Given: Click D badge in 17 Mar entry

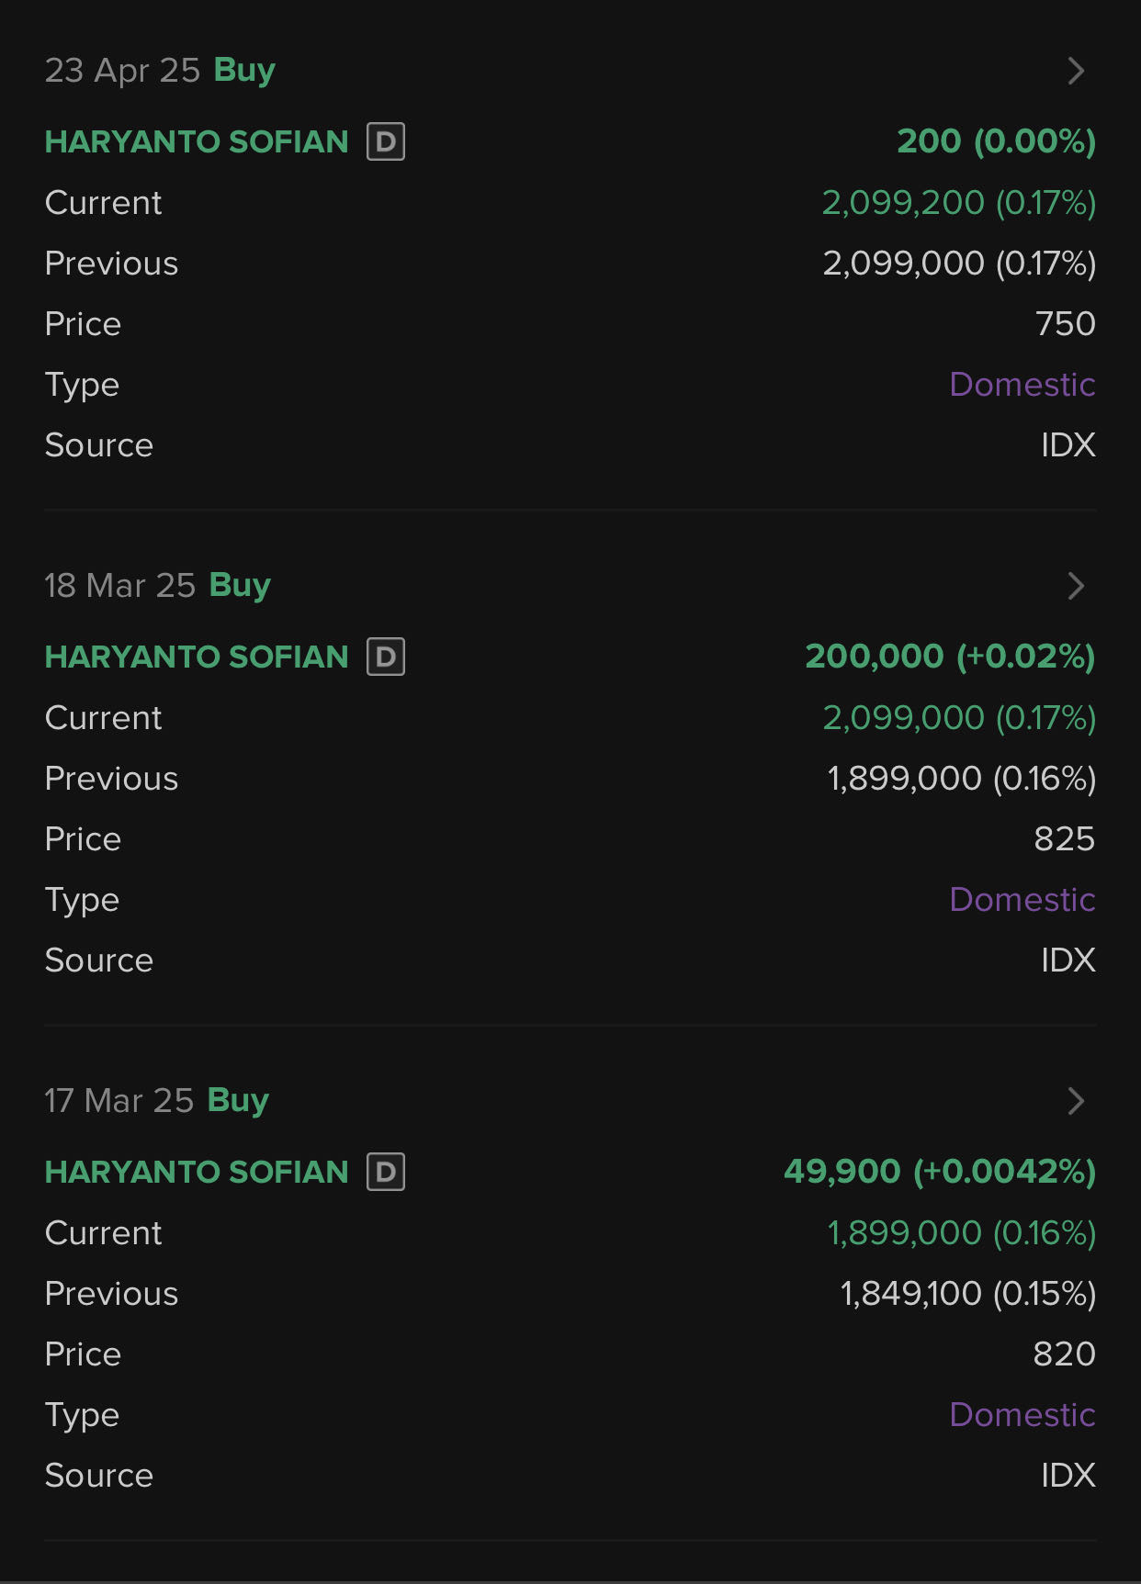Looking at the screenshot, I should [x=386, y=1172].
